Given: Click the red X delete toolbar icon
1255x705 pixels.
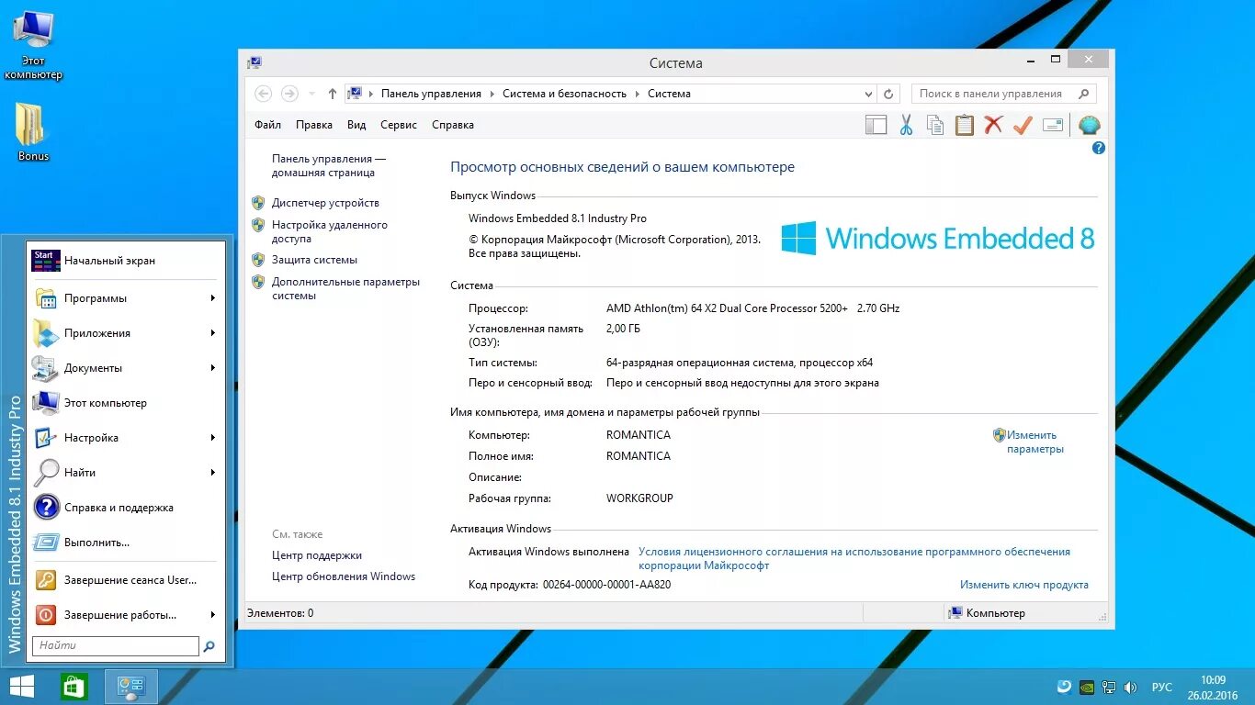Looking at the screenshot, I should 993,124.
